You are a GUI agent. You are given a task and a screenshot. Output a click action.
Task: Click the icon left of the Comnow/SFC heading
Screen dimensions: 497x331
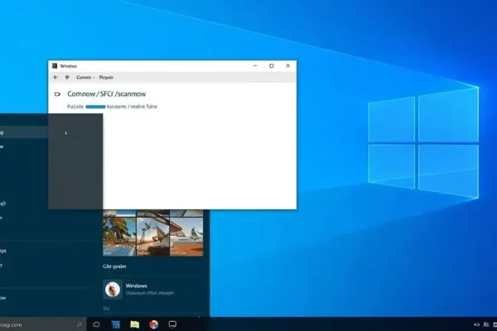click(x=57, y=94)
